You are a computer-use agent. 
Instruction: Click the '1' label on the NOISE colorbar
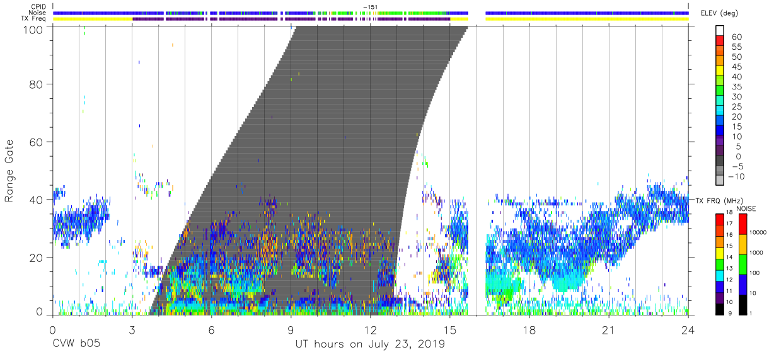pyautogui.click(x=751, y=313)
